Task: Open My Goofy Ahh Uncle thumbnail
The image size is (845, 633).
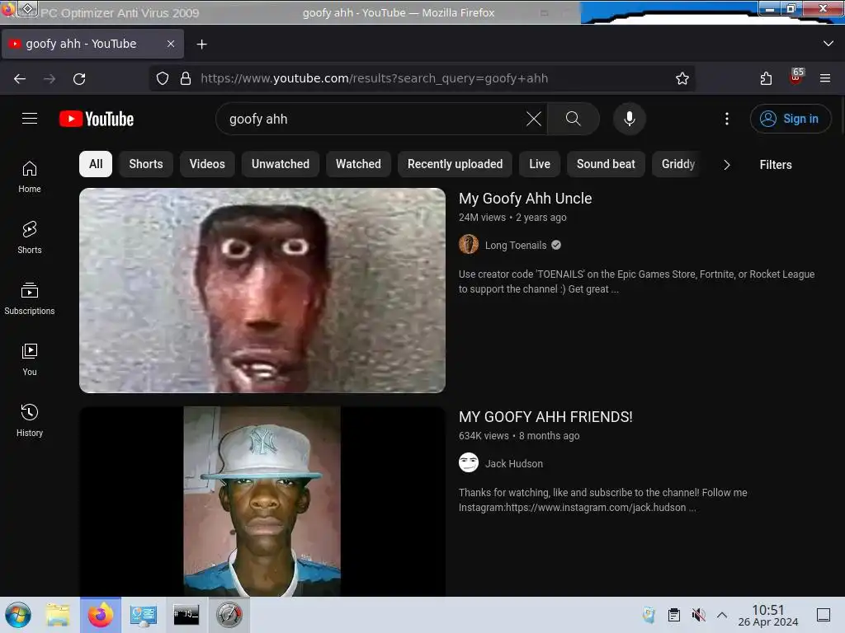Action: pos(262,291)
